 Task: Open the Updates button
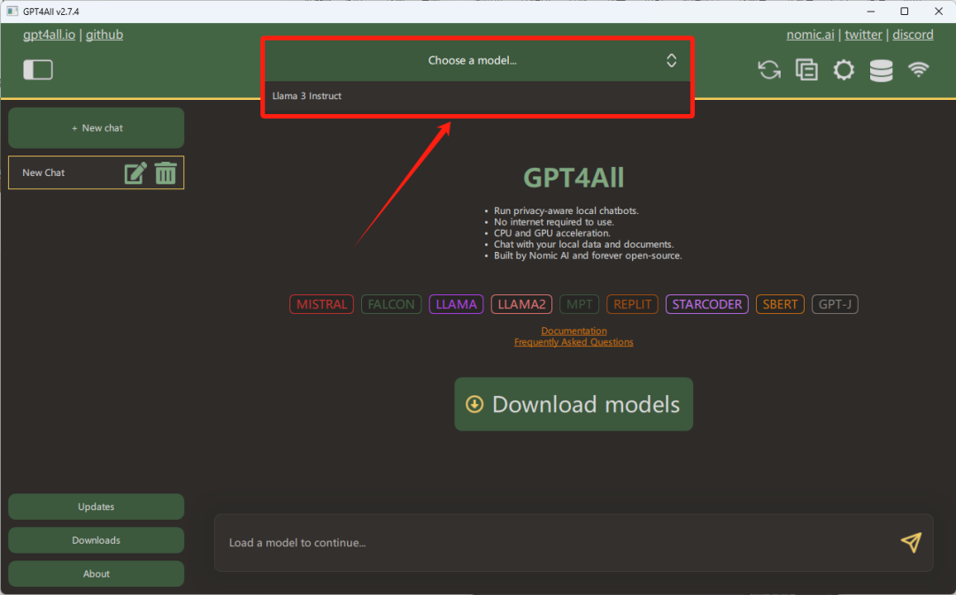tap(96, 507)
